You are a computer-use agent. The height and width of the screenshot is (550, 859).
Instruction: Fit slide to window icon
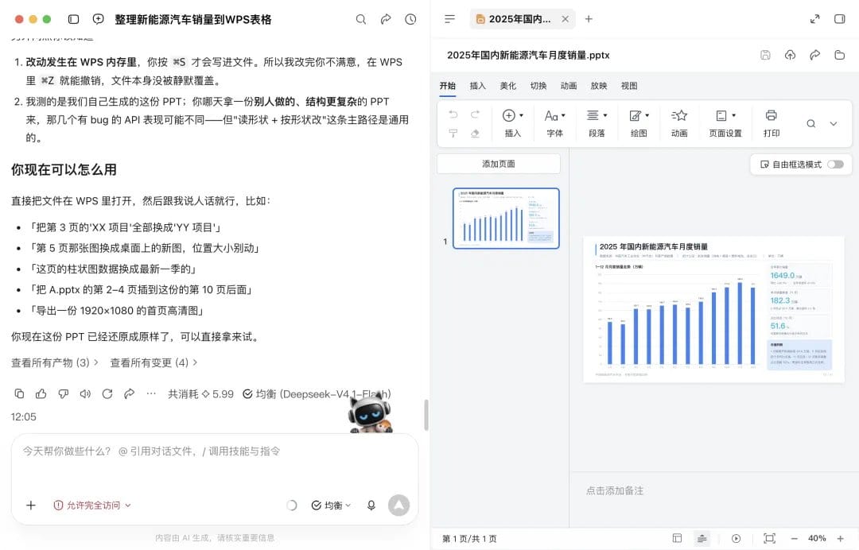[769, 539]
